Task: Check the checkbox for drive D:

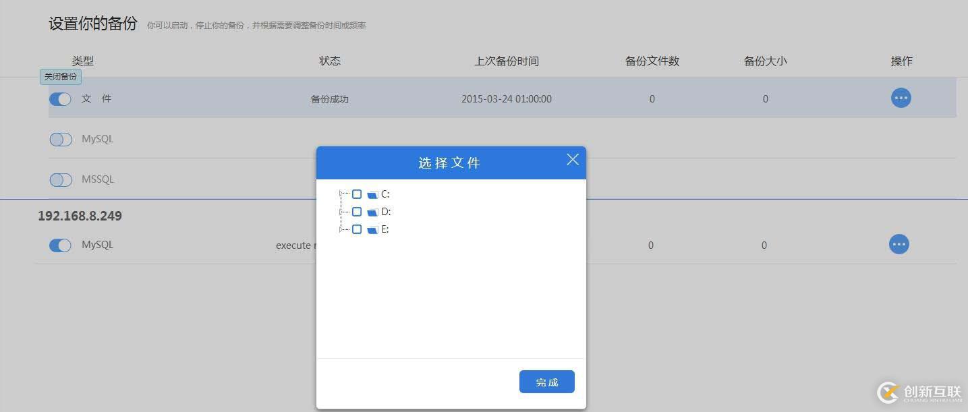Action: coord(357,212)
